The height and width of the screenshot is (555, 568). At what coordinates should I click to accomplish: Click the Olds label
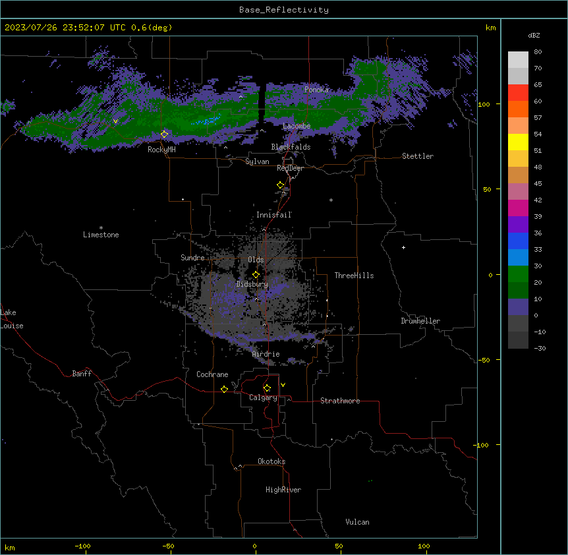256,260
